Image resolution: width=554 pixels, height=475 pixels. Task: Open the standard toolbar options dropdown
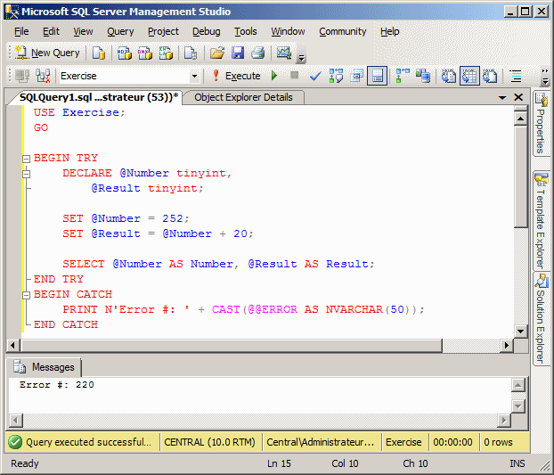click(x=301, y=57)
